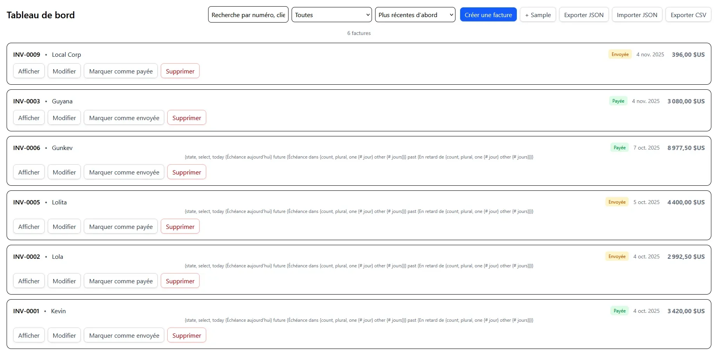Delete the INV-0009 Local Corp invoice
The image size is (723, 354).
coord(180,71)
